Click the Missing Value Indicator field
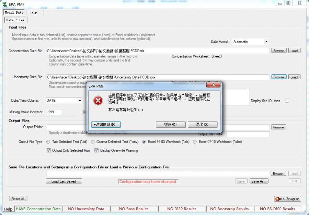Image resolution: width=309 pixels, height=215 pixels. coord(55,112)
